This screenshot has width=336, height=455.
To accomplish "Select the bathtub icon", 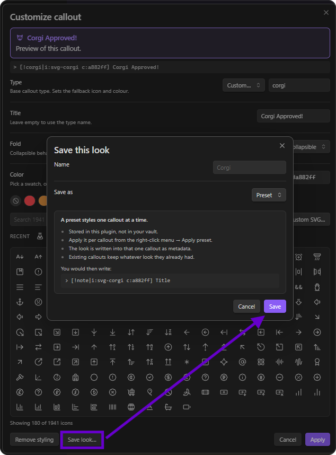I will click(x=168, y=407).
